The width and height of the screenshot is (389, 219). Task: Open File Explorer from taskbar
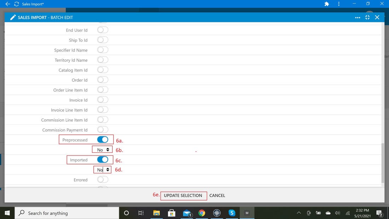[x=156, y=213]
